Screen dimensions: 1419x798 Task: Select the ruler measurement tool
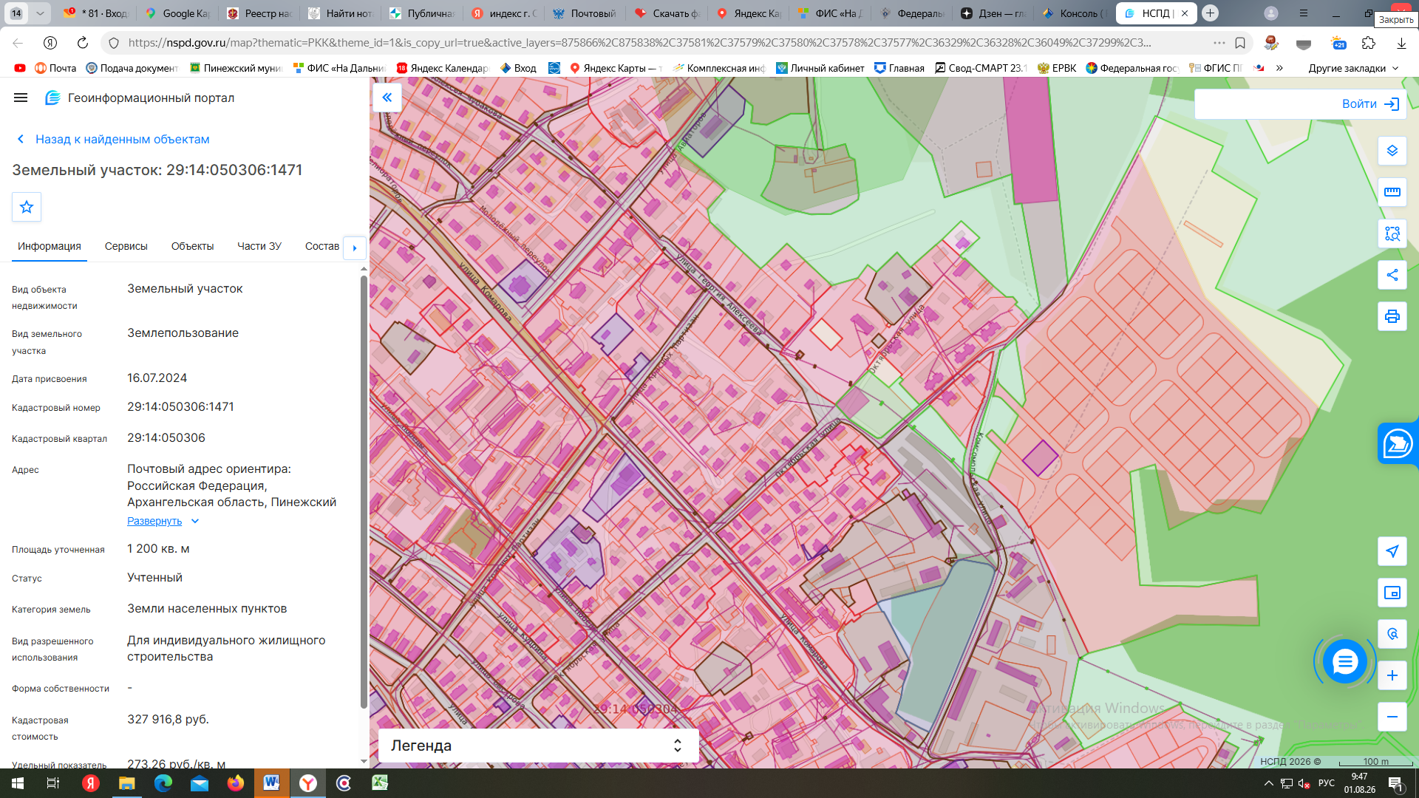click(x=1392, y=192)
